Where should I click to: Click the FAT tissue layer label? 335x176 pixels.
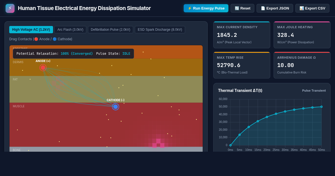tap(15, 79)
